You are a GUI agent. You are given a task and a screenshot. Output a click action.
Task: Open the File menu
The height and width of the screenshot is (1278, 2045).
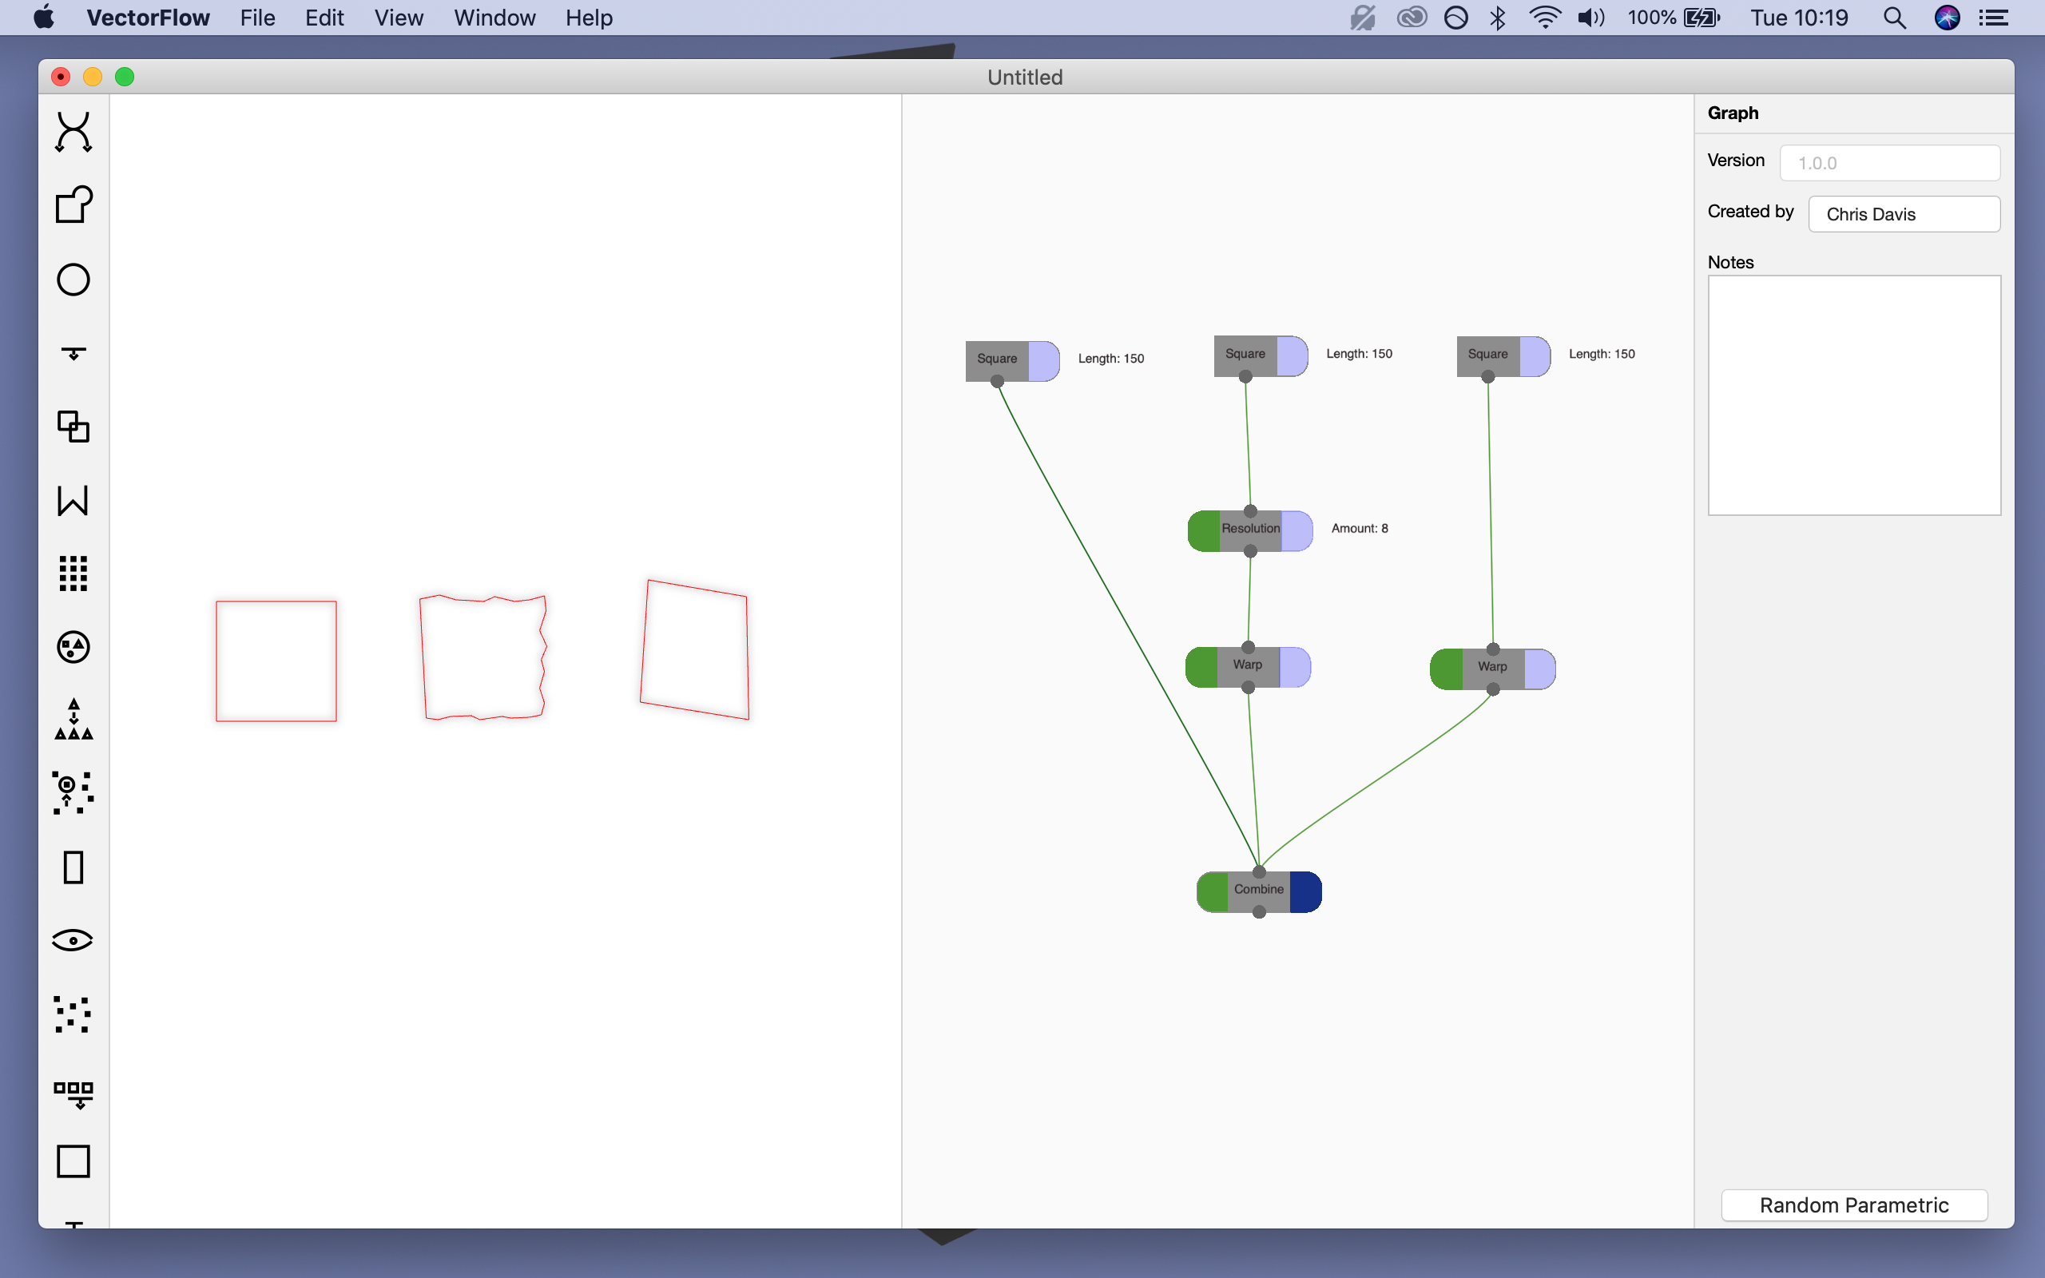(x=257, y=18)
